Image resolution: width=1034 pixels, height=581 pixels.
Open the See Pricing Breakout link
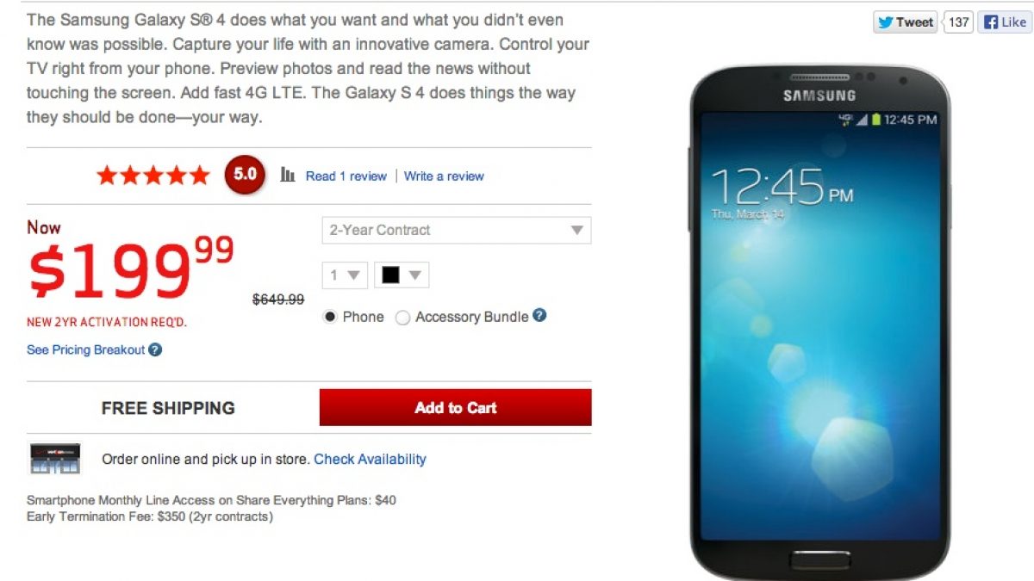point(86,349)
